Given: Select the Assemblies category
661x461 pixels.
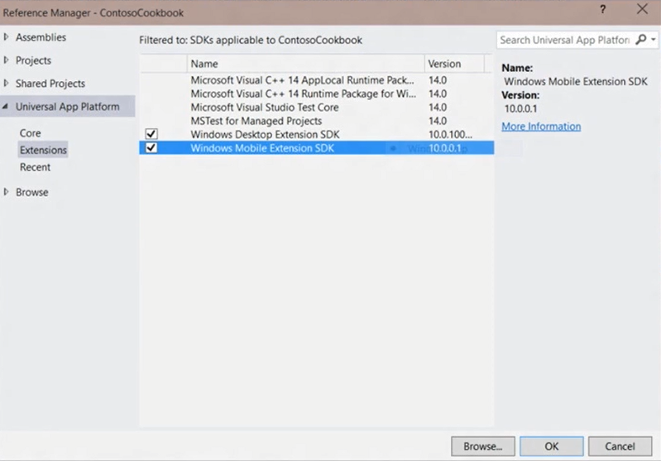Looking at the screenshot, I should 41,37.
